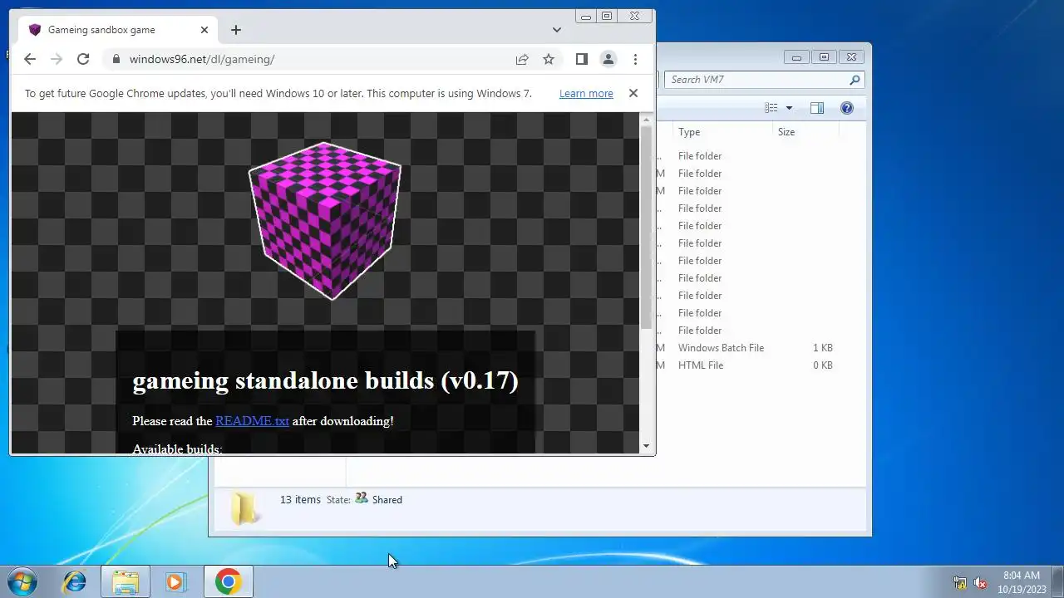Go back using Chrome's back arrow

pos(30,59)
